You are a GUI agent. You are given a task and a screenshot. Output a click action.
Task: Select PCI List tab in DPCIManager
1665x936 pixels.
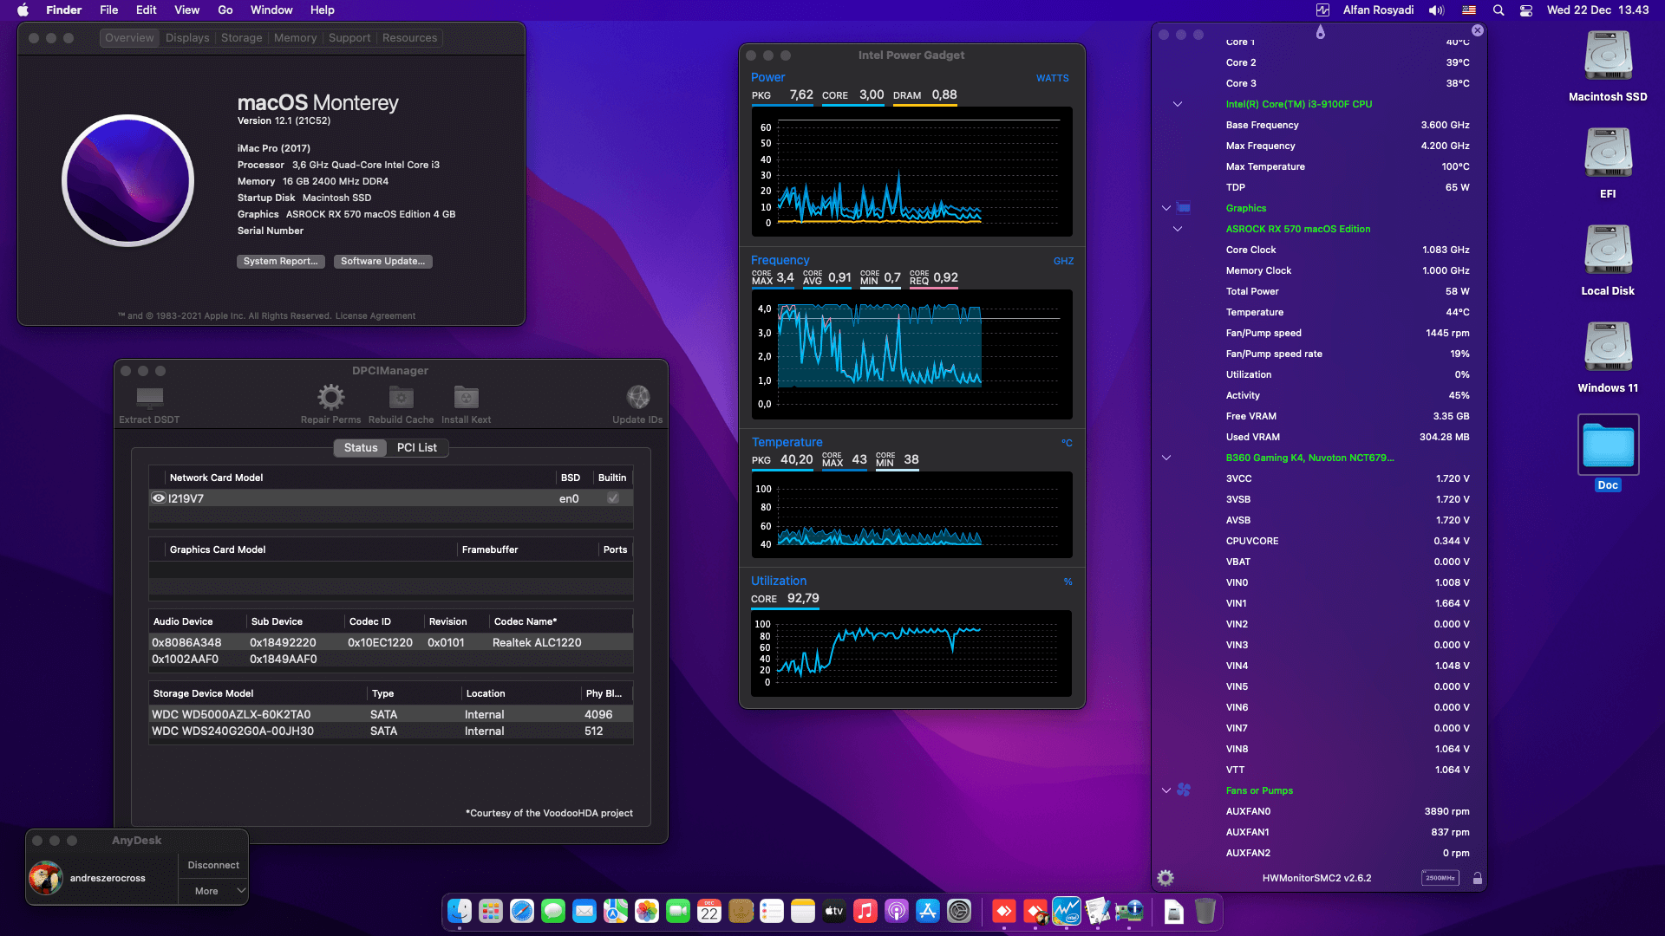pyautogui.click(x=417, y=448)
